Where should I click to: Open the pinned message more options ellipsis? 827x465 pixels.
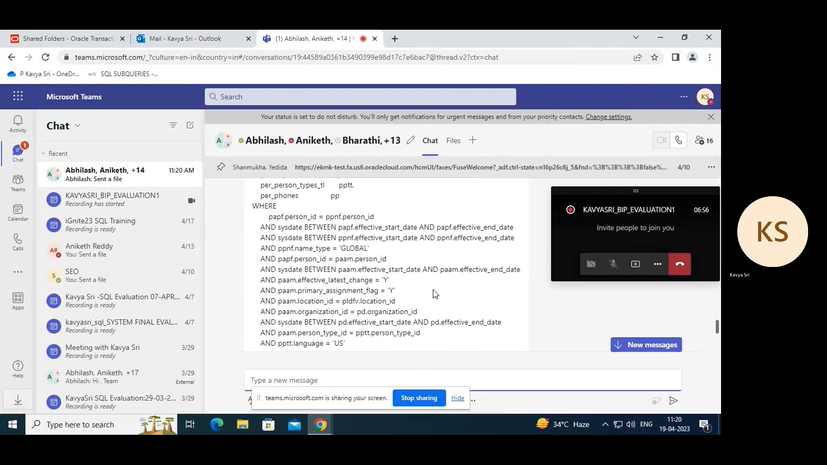coord(711,167)
